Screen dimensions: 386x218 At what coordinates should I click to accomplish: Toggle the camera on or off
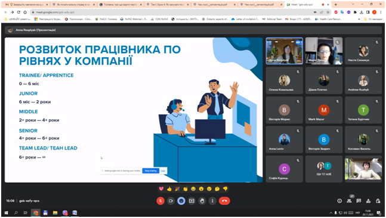pos(171,201)
